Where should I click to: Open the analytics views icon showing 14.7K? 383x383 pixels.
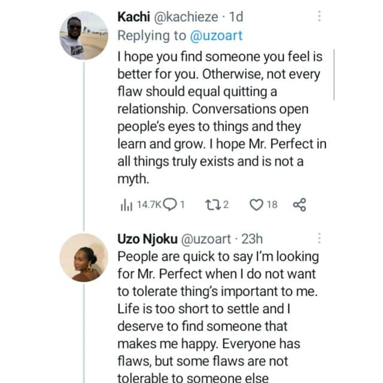click(x=127, y=205)
